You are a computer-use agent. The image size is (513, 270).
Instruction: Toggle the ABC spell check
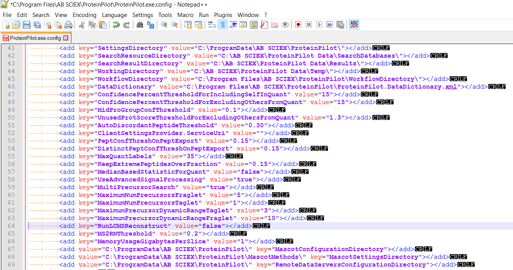click(354, 25)
